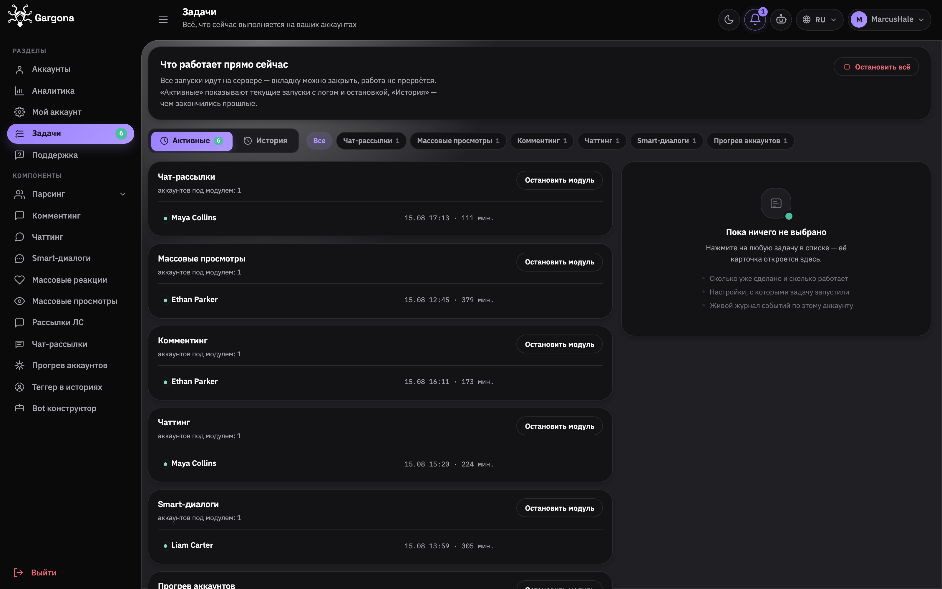The image size is (942, 589).
Task: Open Ethan Parker task in Массовые просмотры
Action: click(380, 300)
